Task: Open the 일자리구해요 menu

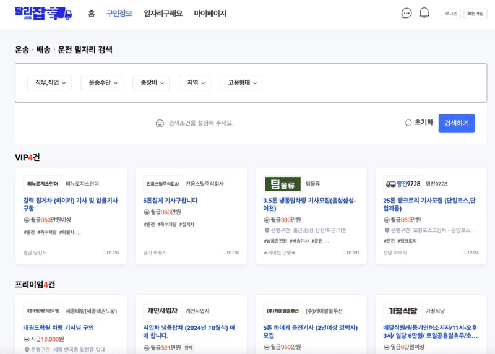Action: [163, 14]
